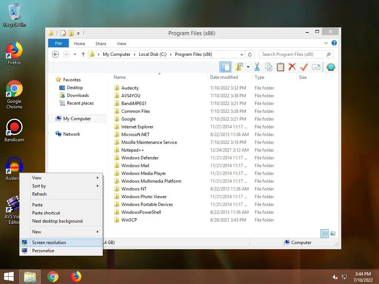Go up one folder level

(83, 54)
